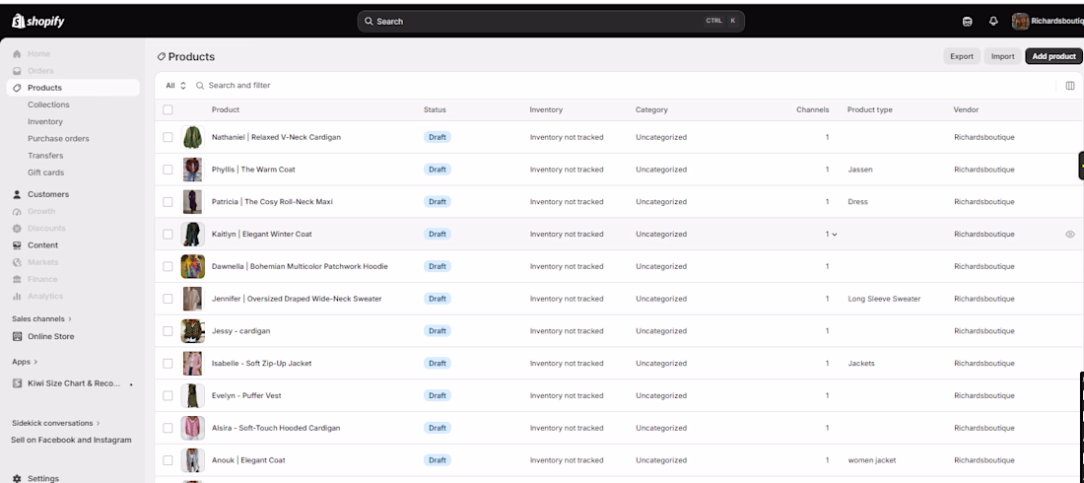Go to Inventory in the sidebar
1084x483 pixels.
45,122
